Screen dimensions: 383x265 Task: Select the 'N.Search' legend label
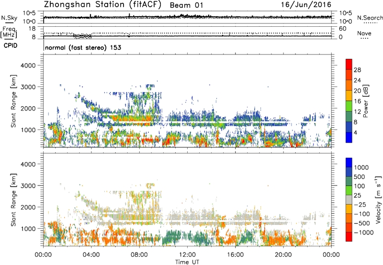370,18
